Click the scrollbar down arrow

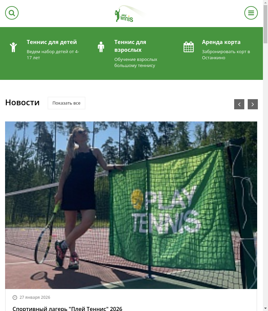[265, 309]
